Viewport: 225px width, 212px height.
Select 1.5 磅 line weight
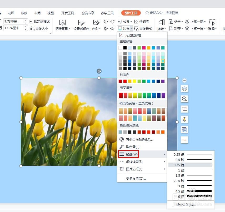pos(191,175)
